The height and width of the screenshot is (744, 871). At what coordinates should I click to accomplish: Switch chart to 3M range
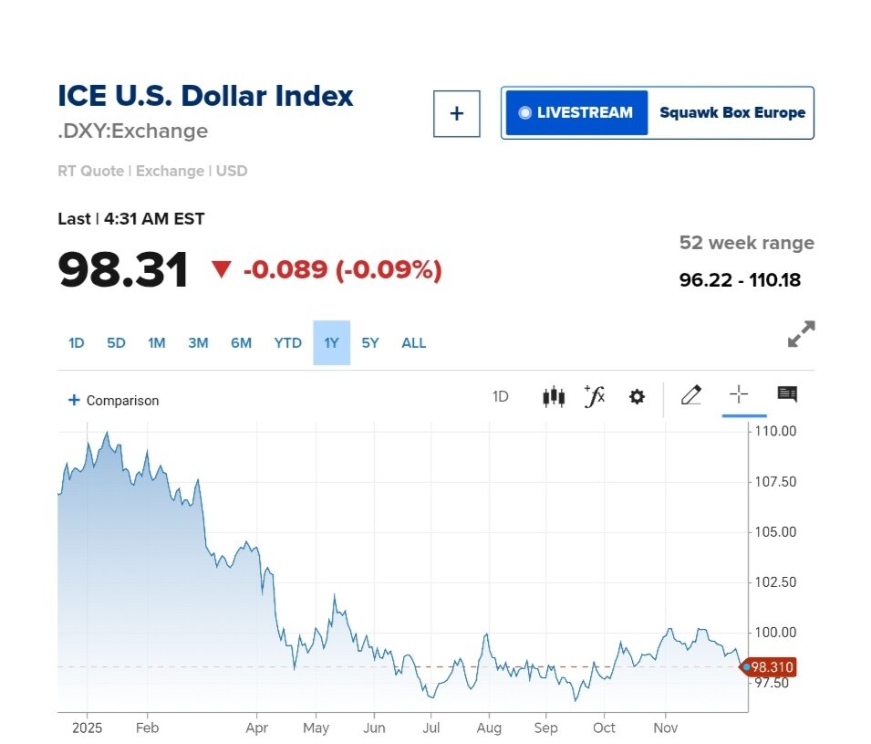coord(198,343)
